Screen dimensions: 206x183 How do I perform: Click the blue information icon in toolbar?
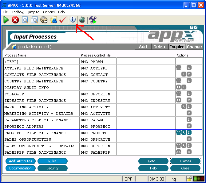73,20
